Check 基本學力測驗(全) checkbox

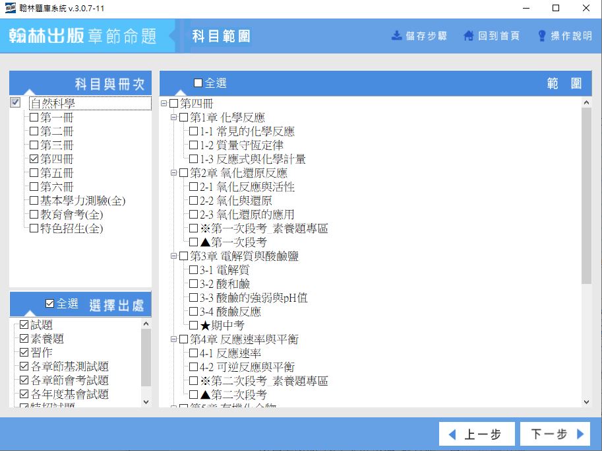(34, 200)
